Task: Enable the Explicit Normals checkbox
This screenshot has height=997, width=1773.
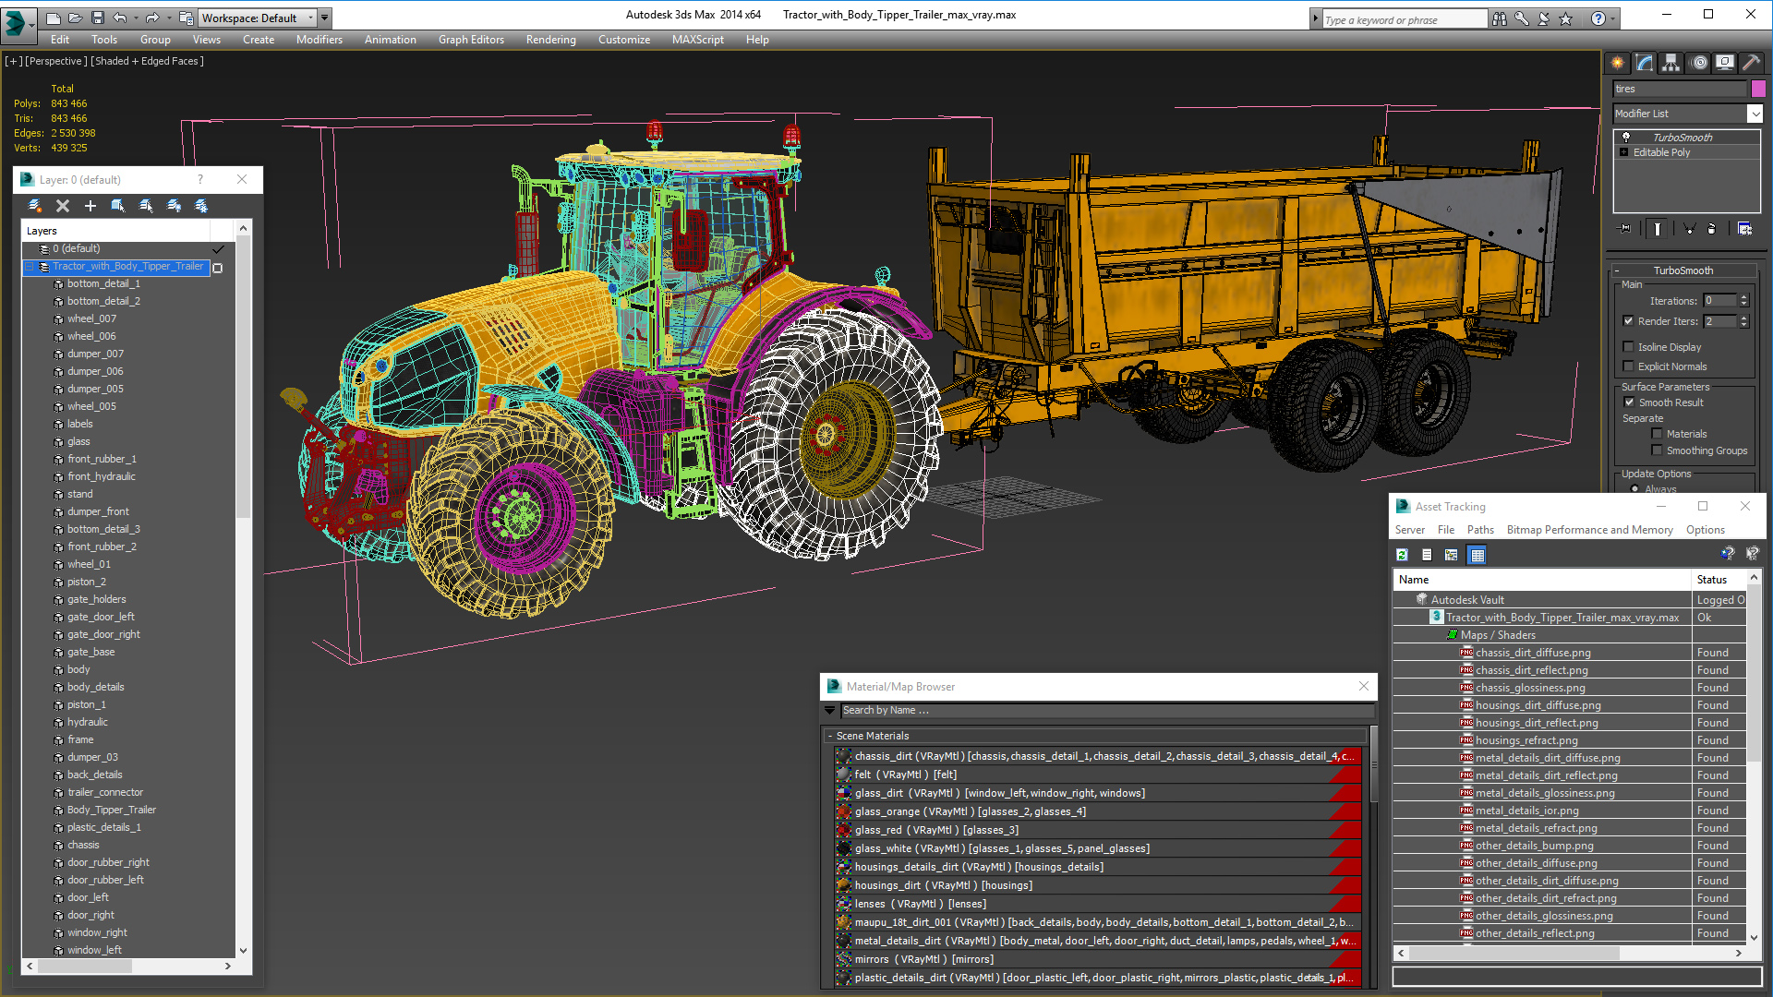Action: click(1629, 366)
